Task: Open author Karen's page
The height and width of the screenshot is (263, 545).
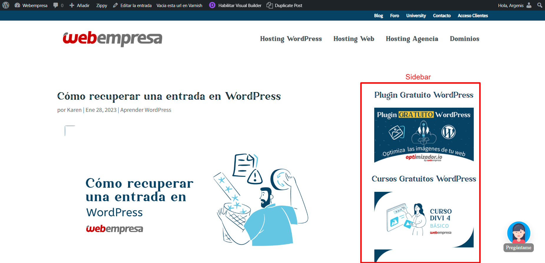Action: pos(74,110)
